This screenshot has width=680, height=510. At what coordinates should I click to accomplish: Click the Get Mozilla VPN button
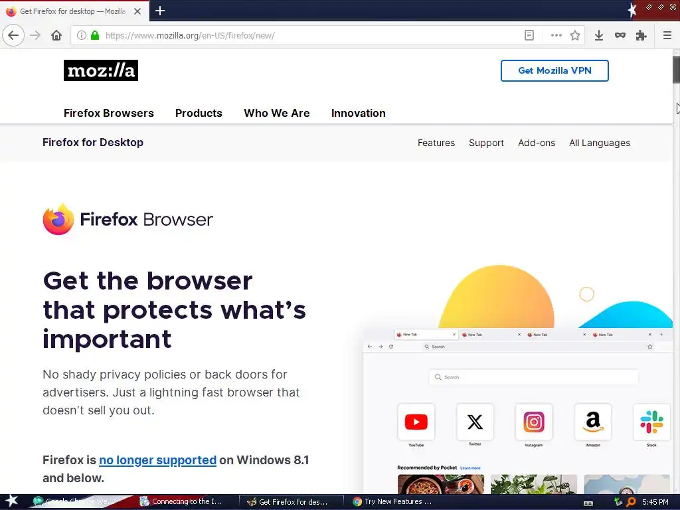[554, 70]
